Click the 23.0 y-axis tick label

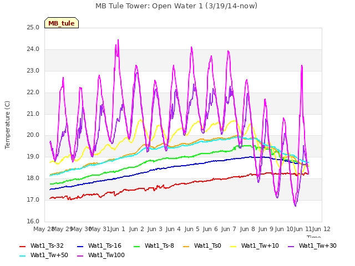point(33,71)
